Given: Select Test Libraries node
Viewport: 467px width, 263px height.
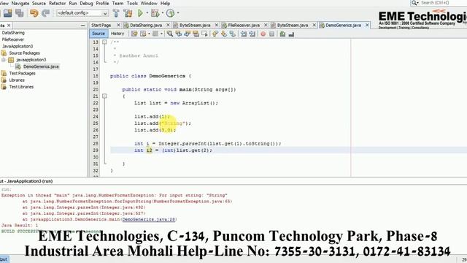Looking at the screenshot, I should pyautogui.click(x=21, y=87).
